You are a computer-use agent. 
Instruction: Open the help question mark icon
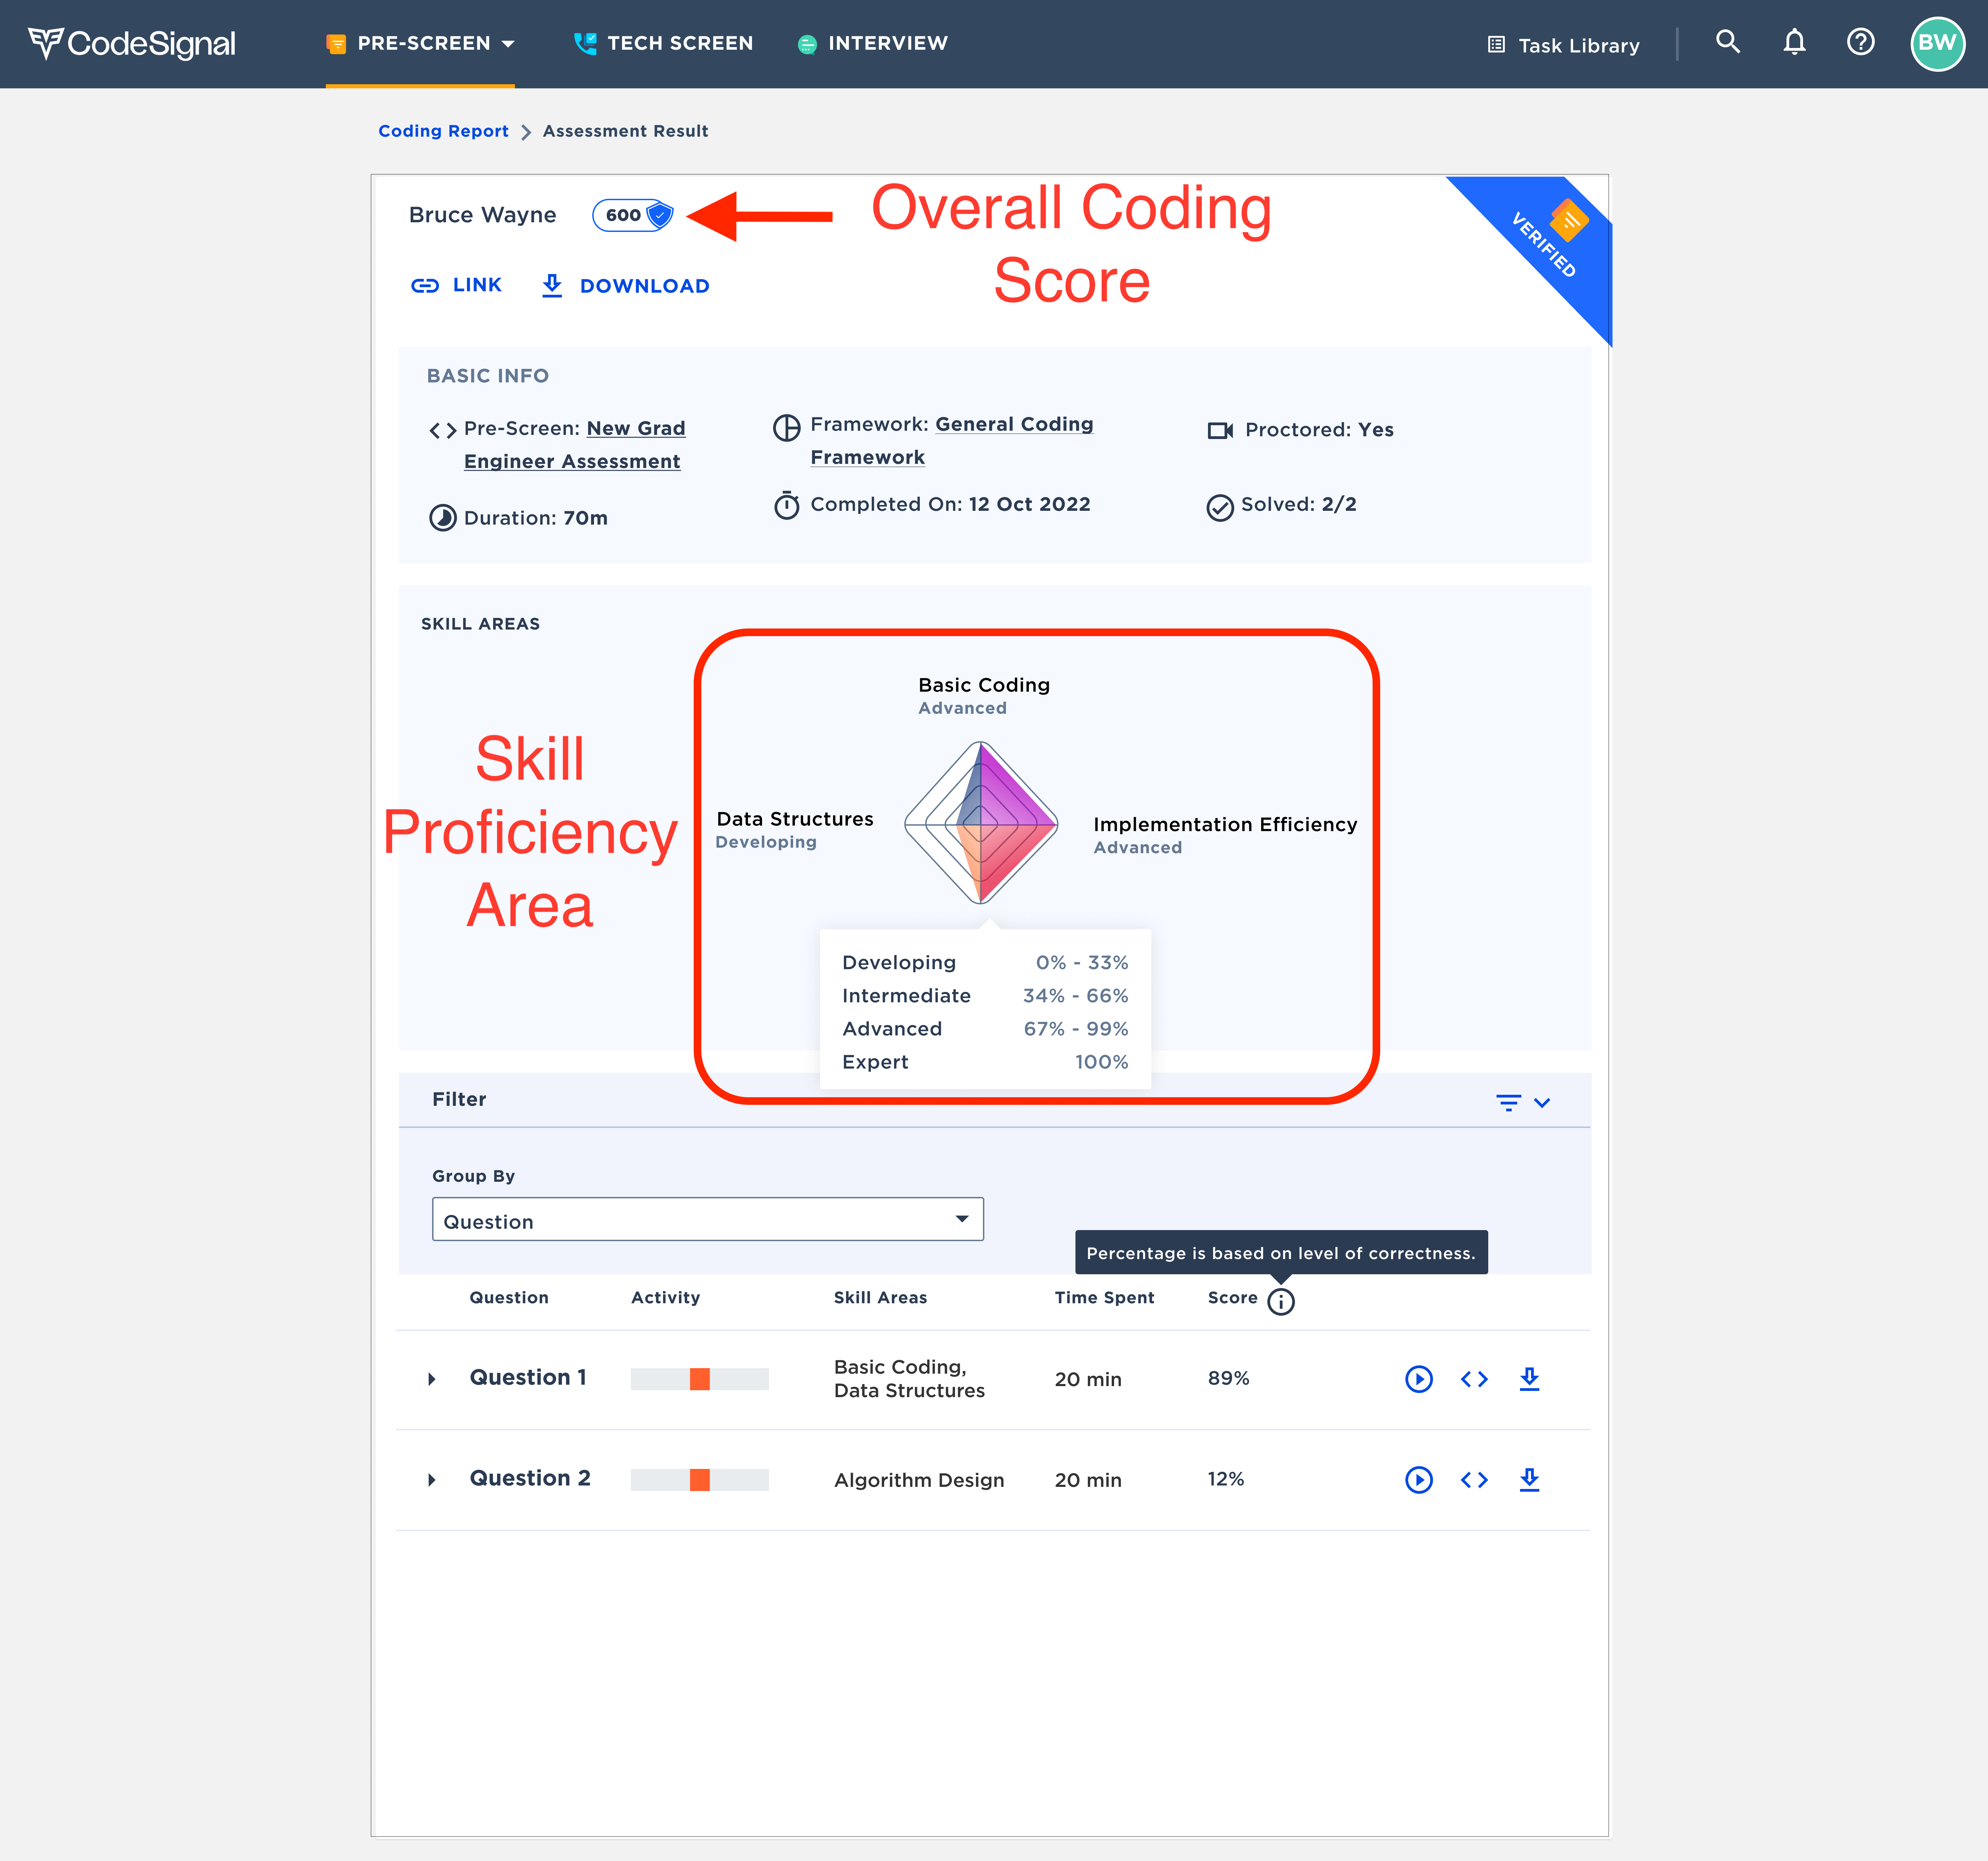point(1861,42)
